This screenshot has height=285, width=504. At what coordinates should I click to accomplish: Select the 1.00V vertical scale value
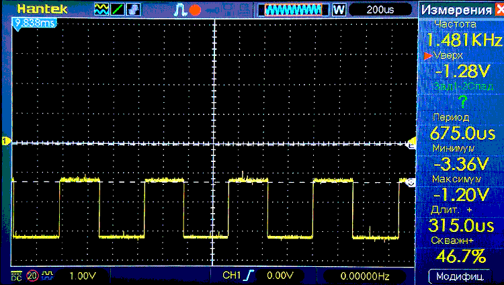[83, 276]
